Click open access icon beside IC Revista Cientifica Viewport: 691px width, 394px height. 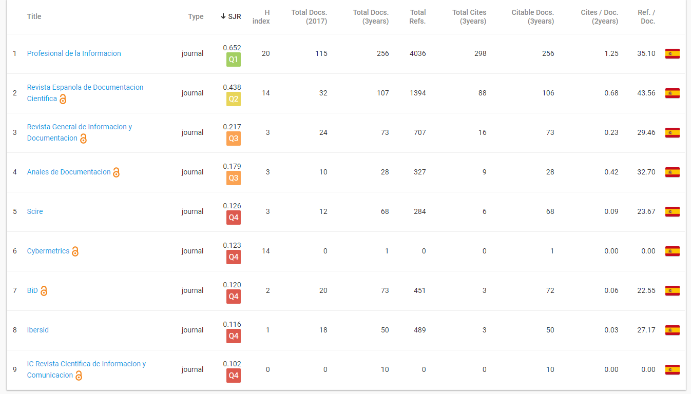[79, 376]
